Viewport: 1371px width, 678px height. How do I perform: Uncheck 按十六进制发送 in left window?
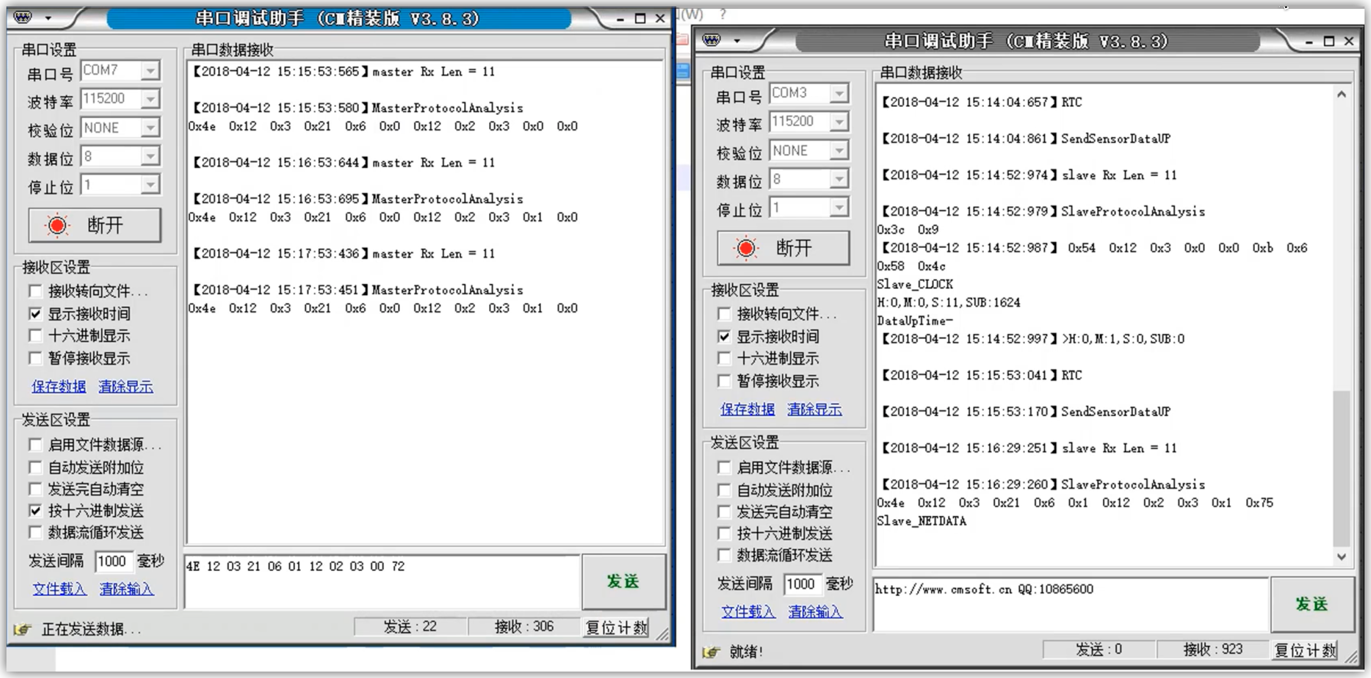pyautogui.click(x=35, y=510)
